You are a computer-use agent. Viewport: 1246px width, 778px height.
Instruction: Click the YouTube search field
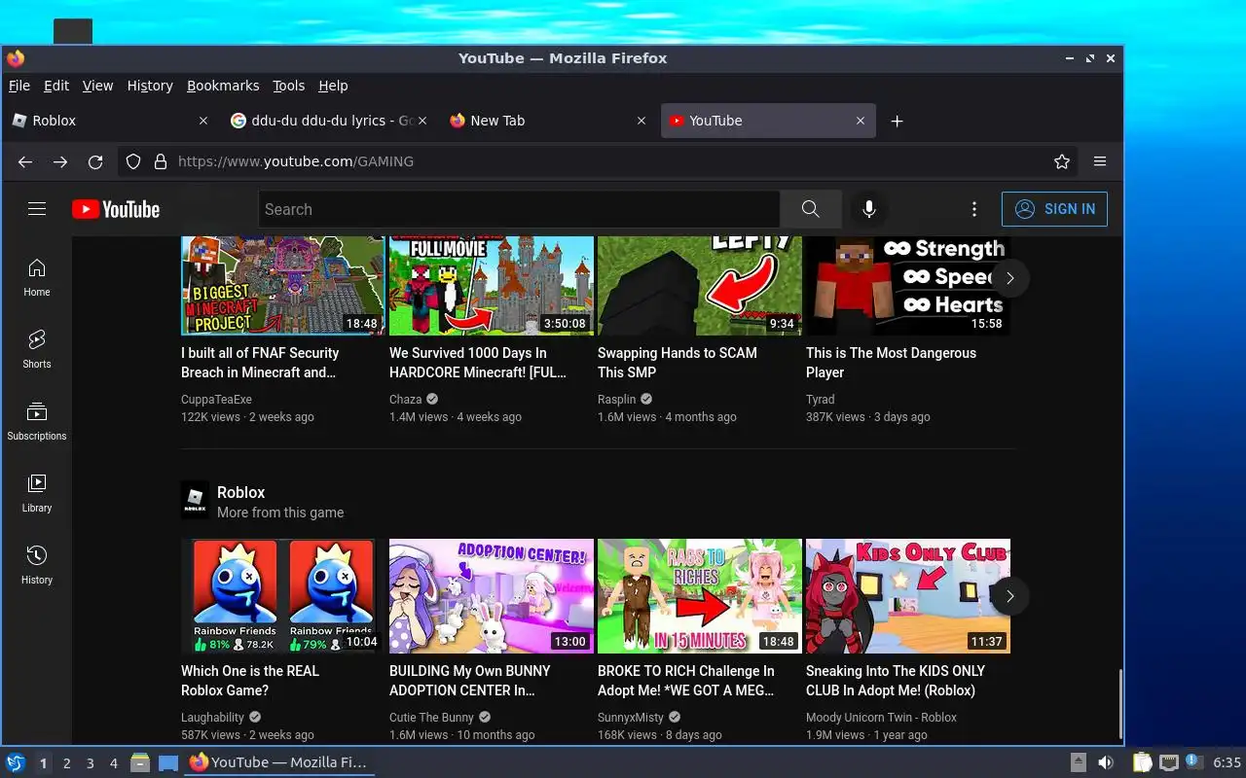(519, 209)
